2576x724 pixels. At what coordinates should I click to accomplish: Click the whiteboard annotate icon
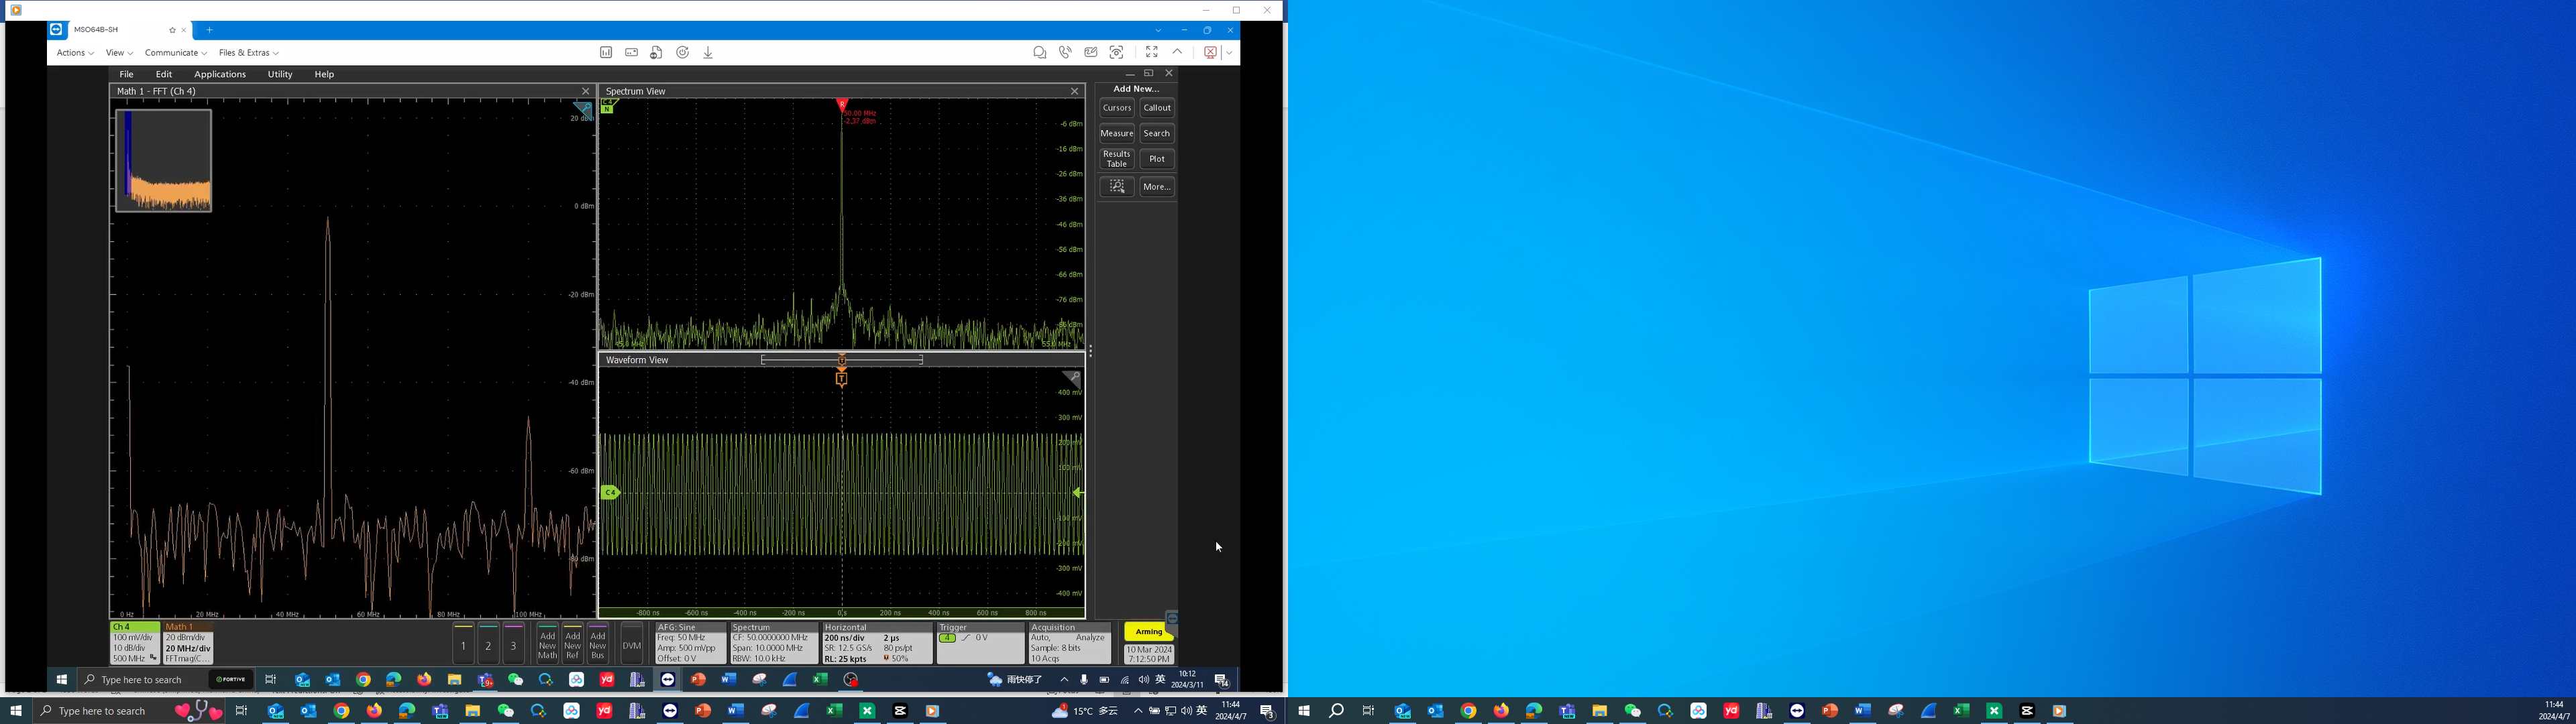[x=1090, y=53]
